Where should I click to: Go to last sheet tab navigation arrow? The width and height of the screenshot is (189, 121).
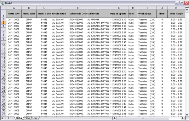click(12, 118)
